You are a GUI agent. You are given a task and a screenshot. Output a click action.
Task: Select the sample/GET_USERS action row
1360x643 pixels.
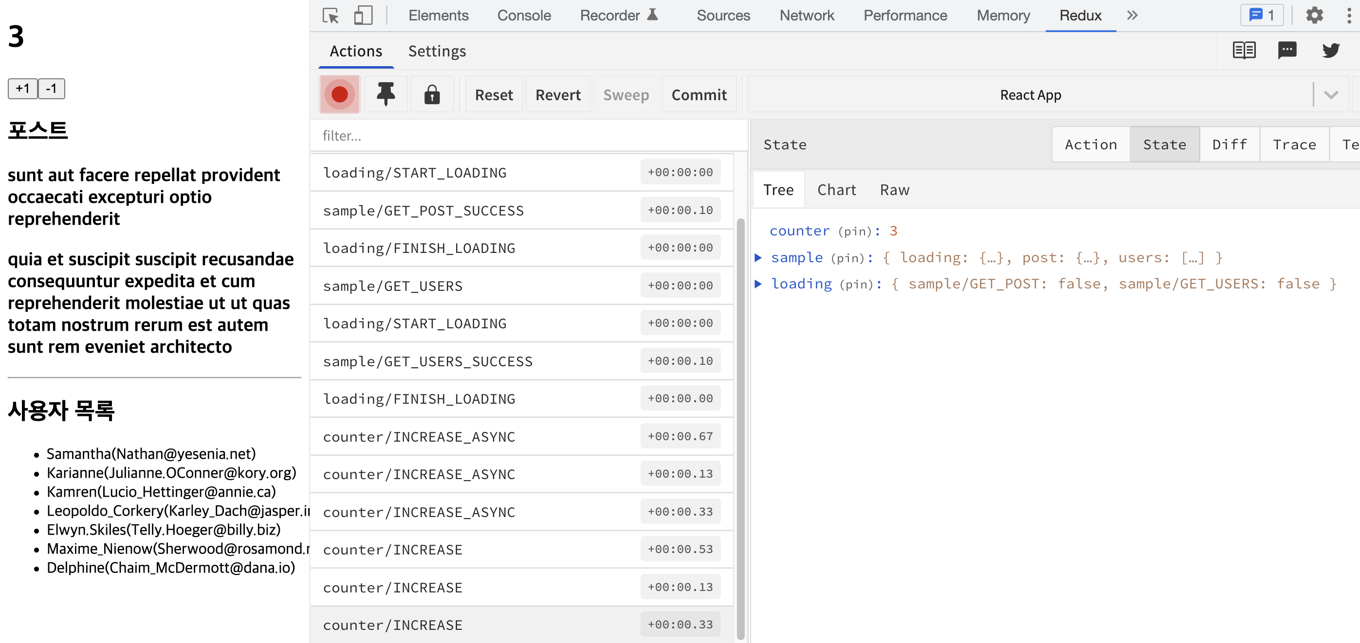pos(521,286)
